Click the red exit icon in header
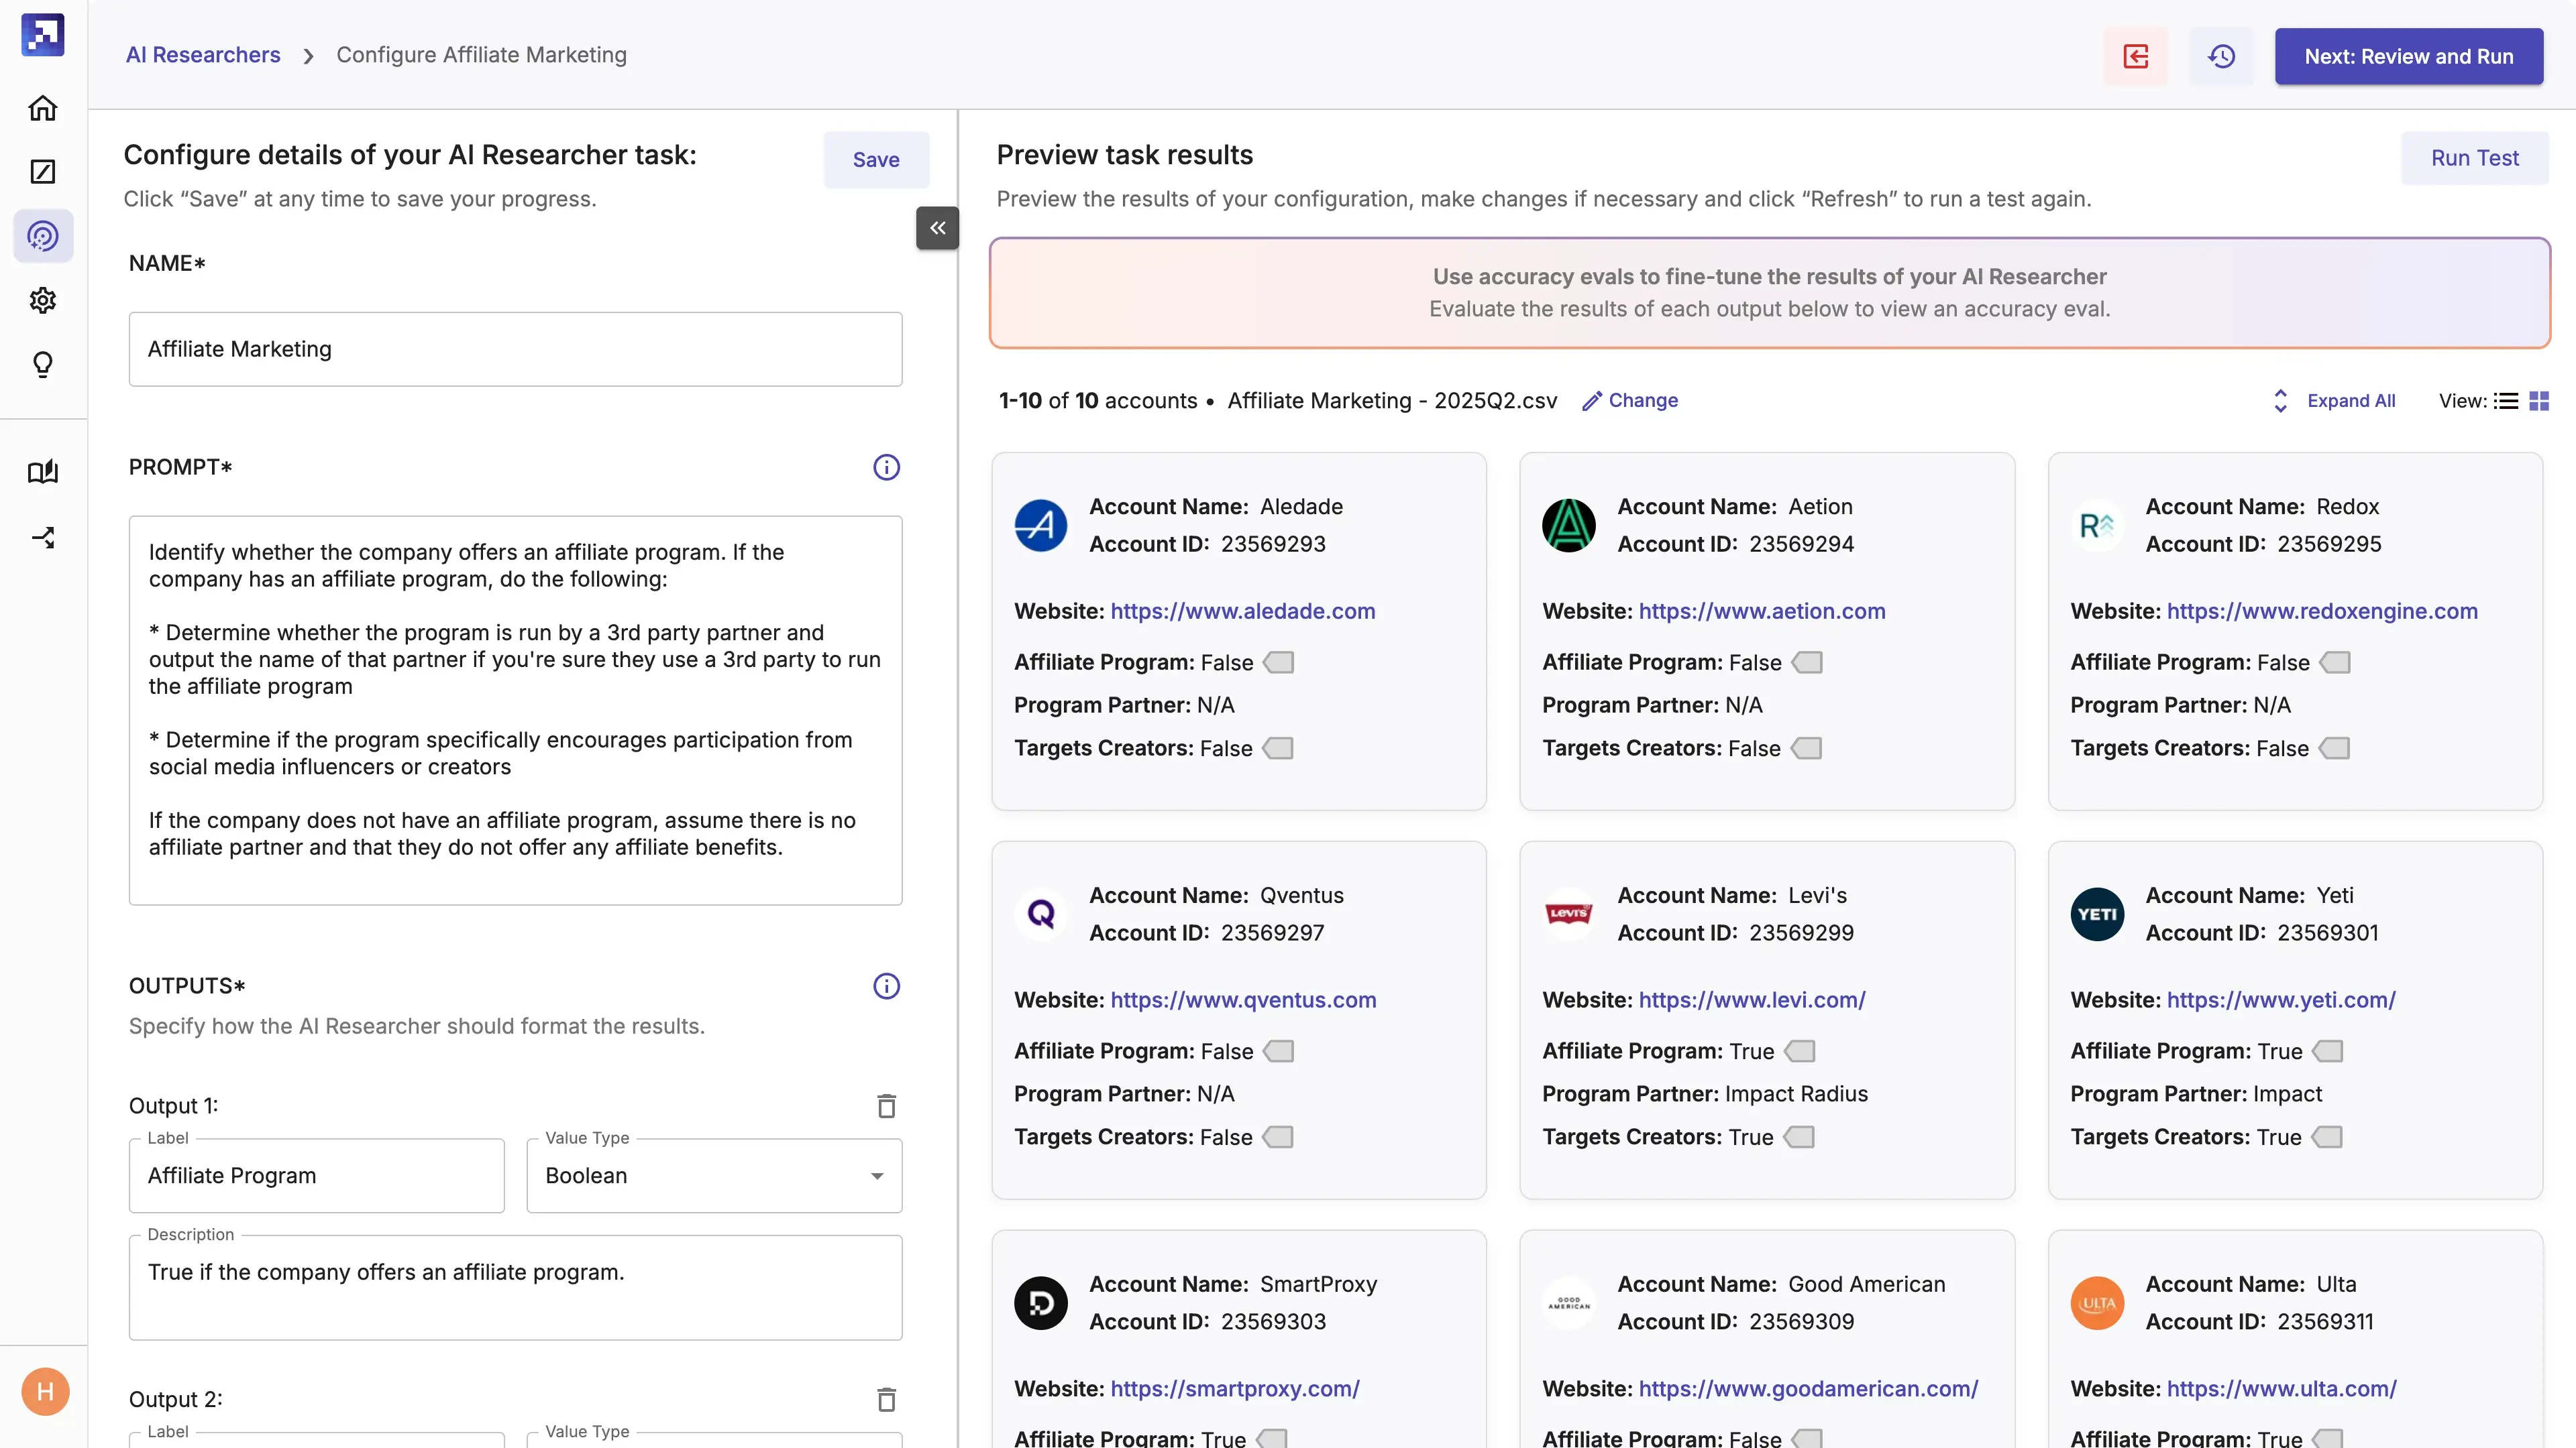Viewport: 2576px width, 1448px height. (2136, 56)
